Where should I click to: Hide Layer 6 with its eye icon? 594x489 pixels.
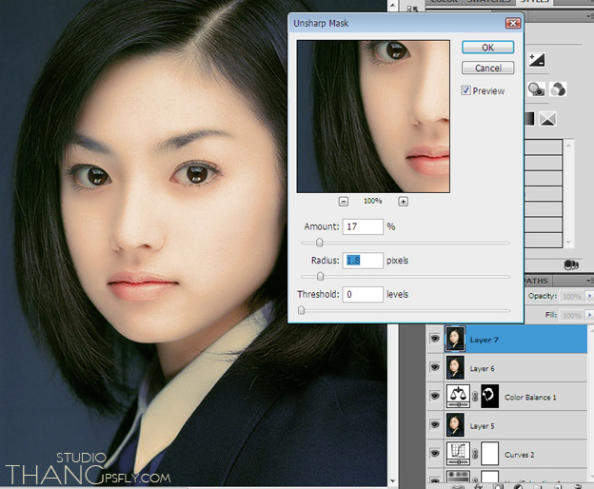(x=435, y=367)
